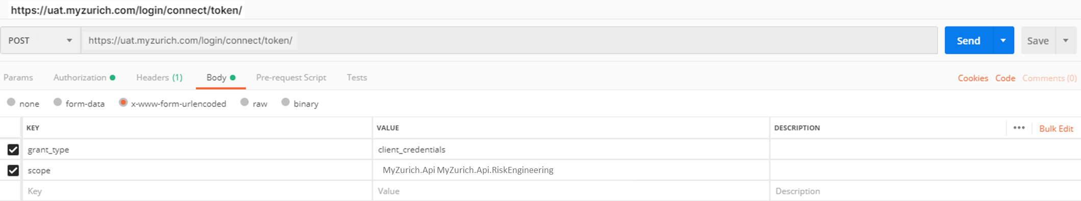Image resolution: width=1081 pixels, height=201 pixels.
Task: Switch to the Authorization tab
Action: (x=84, y=77)
